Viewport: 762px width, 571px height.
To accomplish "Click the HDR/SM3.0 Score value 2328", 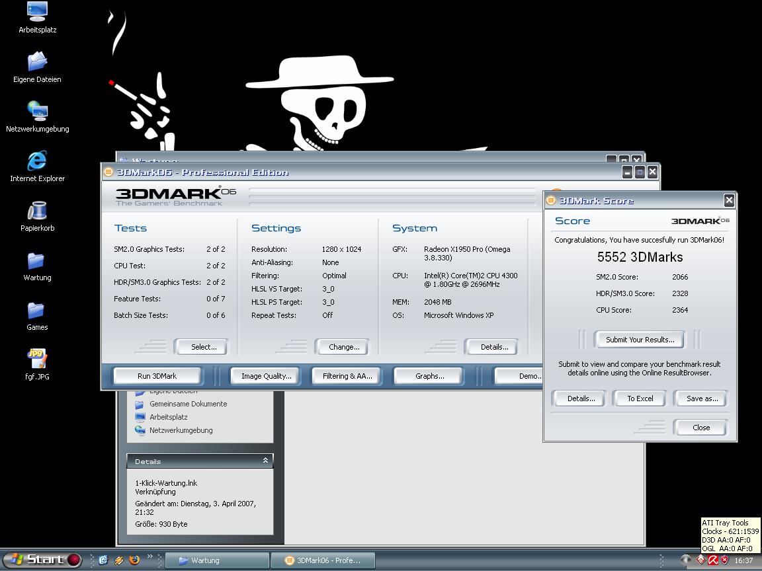I will pyautogui.click(x=680, y=293).
